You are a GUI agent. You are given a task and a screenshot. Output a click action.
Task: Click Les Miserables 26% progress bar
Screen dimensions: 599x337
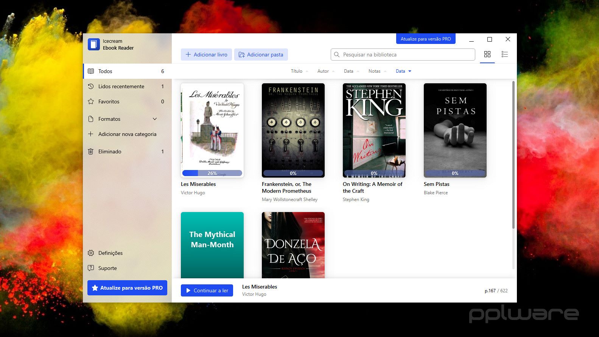coord(212,173)
